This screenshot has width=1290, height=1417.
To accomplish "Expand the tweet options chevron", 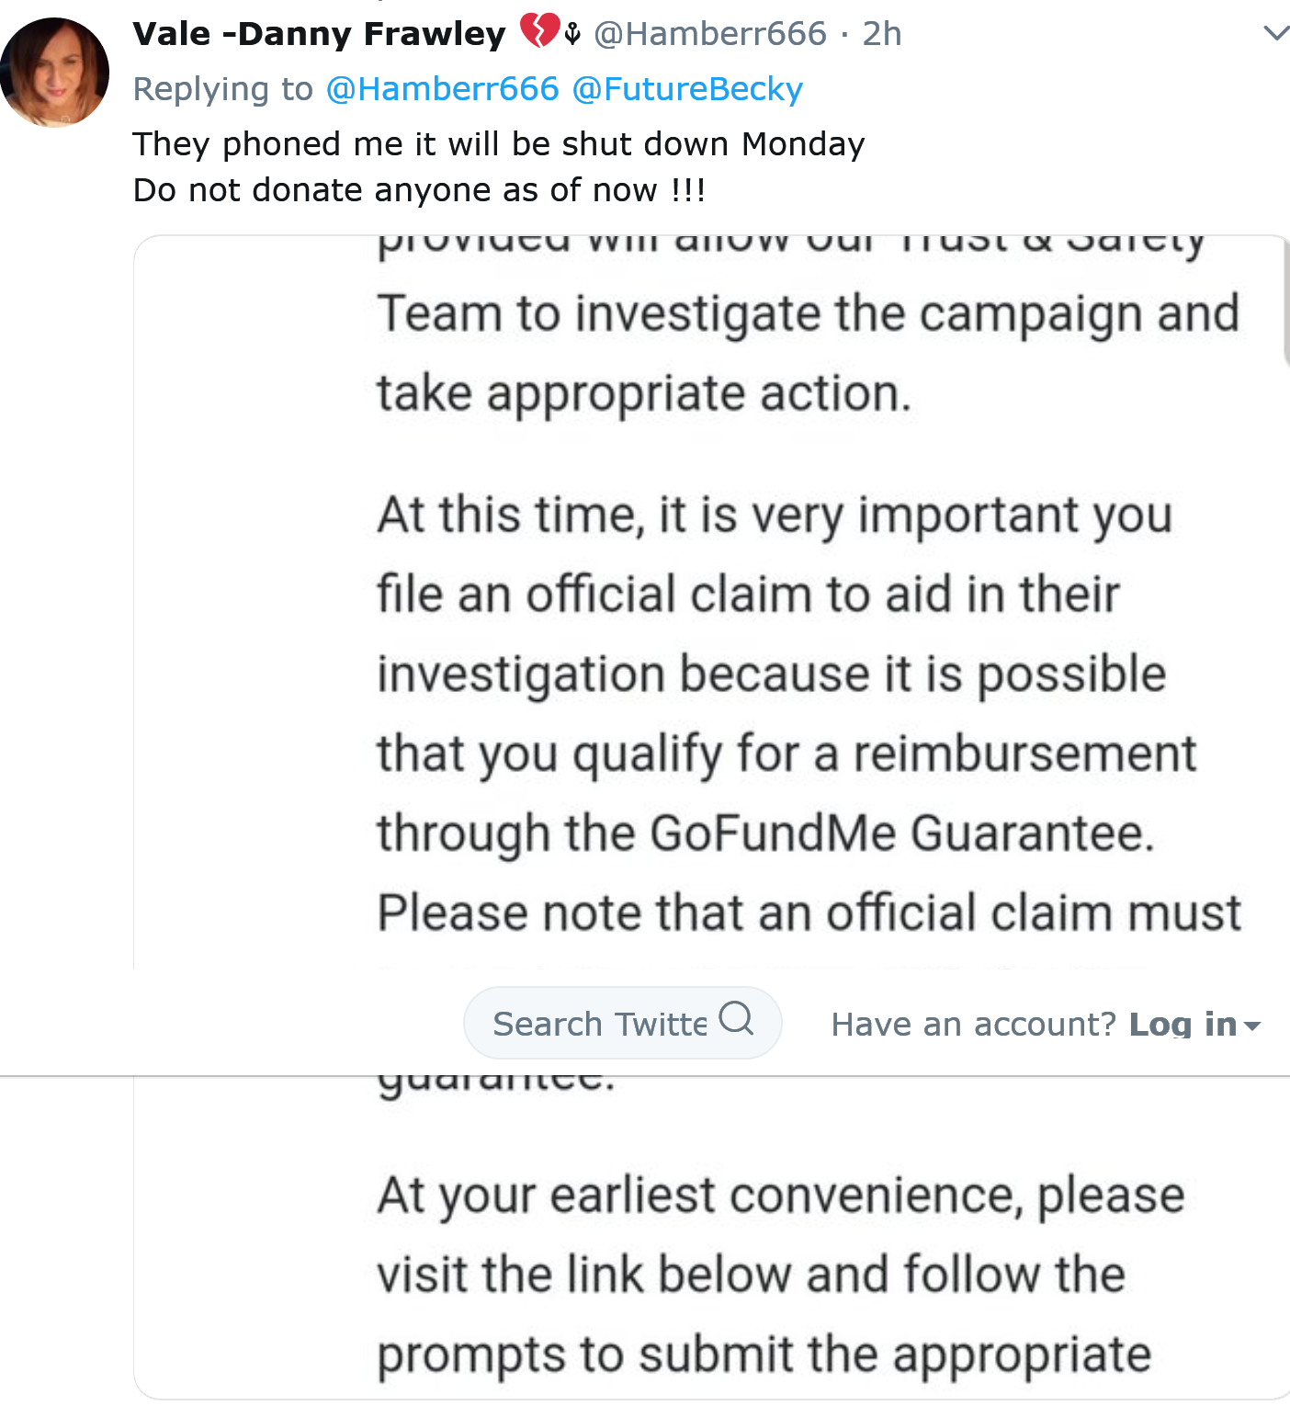I will click(1276, 34).
